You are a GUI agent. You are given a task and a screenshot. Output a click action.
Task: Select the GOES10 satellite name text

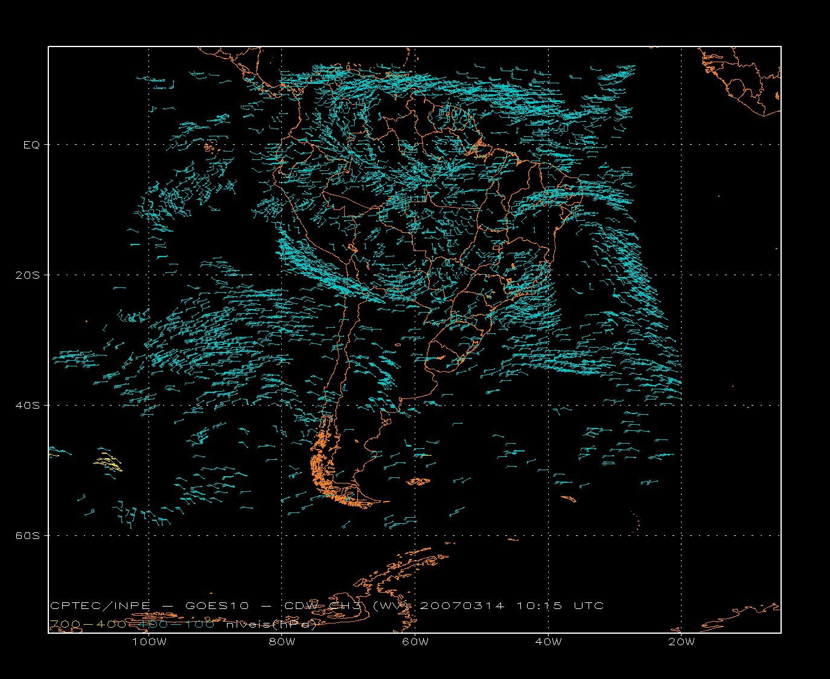(x=217, y=606)
